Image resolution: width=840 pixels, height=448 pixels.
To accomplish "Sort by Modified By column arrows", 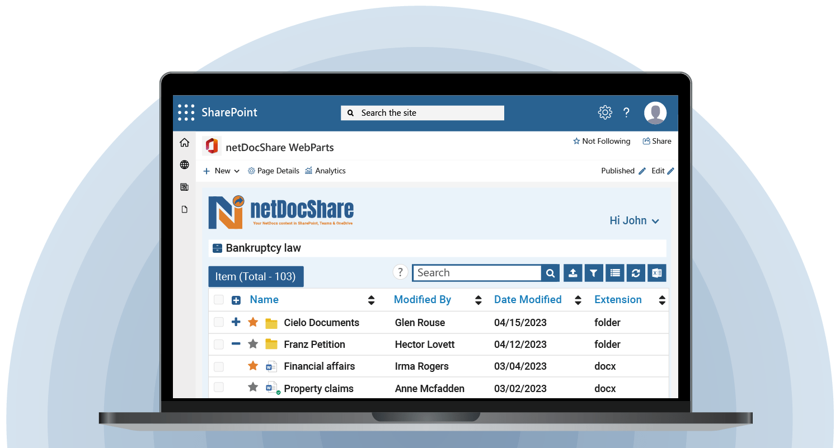I will 478,300.
